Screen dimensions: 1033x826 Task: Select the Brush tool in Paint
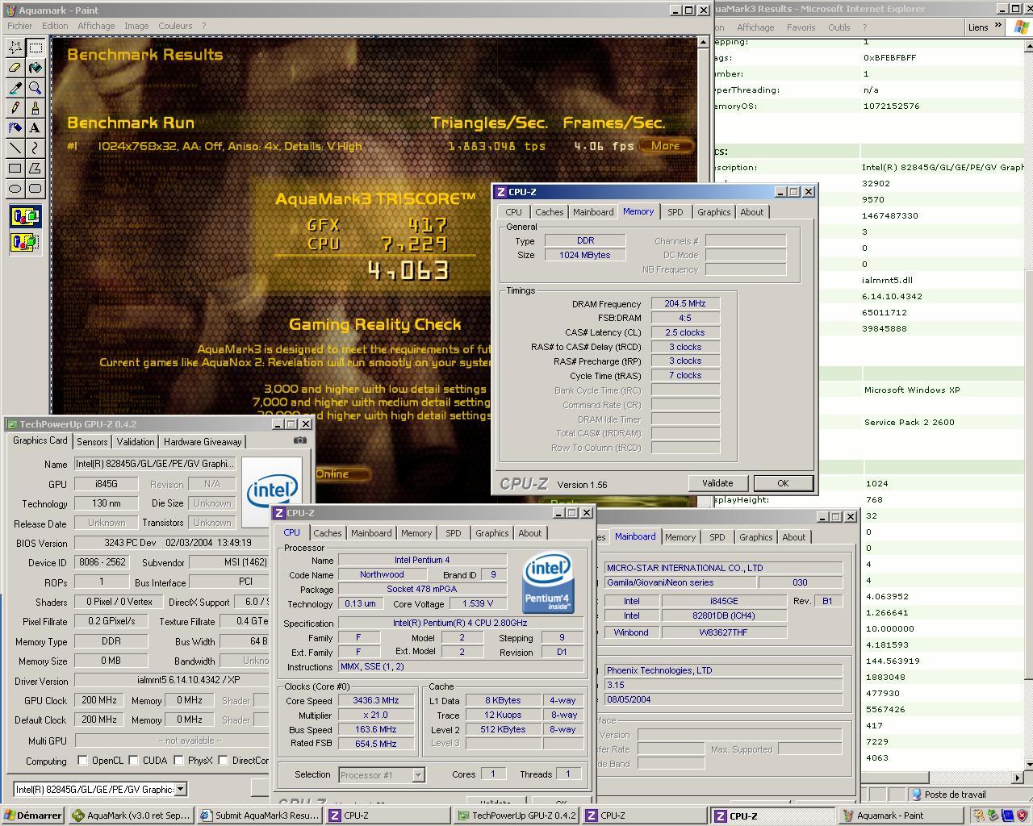click(x=35, y=108)
